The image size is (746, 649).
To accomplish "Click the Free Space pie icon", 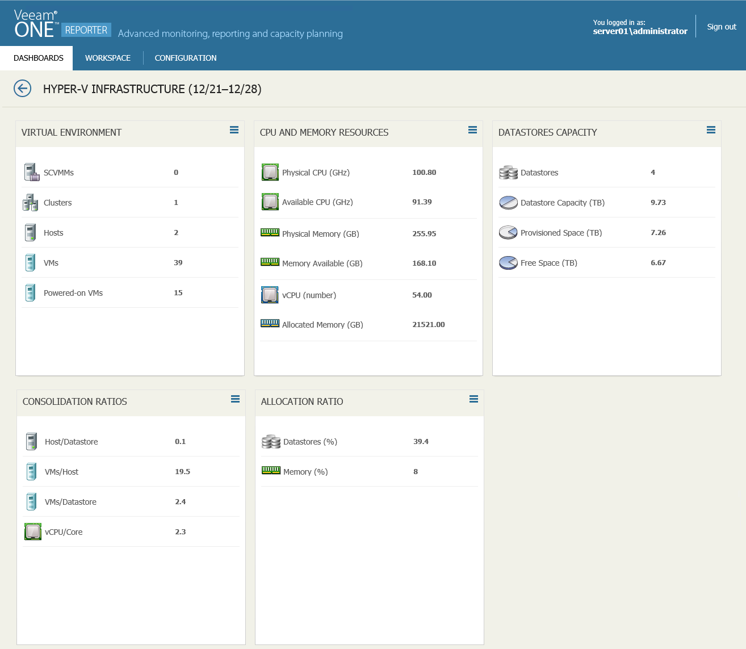I will tap(508, 263).
